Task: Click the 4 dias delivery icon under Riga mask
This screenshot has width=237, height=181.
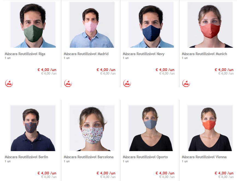Action: point(9,83)
